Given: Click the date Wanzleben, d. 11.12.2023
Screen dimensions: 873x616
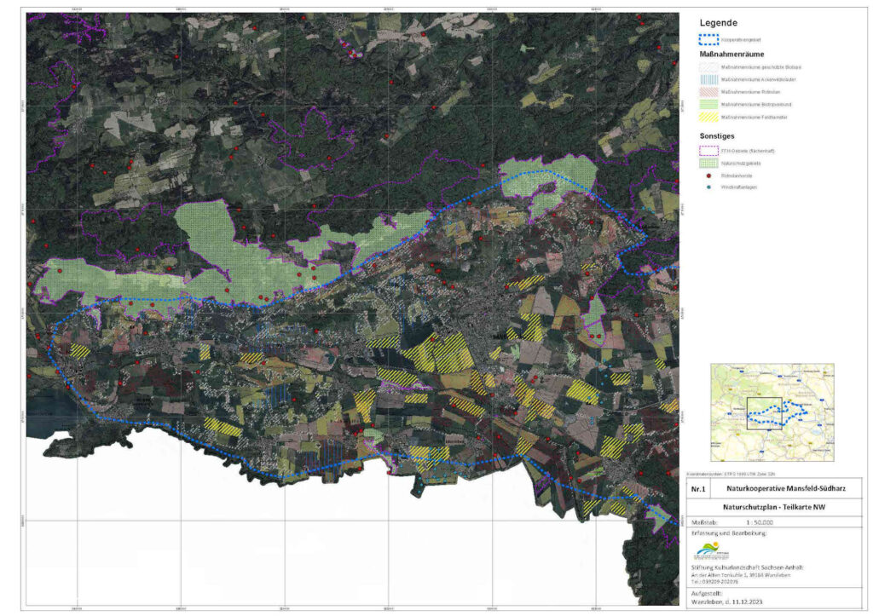Looking at the screenshot, I should [x=731, y=602].
